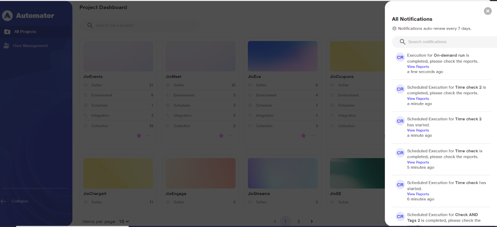The width and height of the screenshot is (497, 227).
Task: Open the JioEva project thumbnail
Action: coord(283,56)
